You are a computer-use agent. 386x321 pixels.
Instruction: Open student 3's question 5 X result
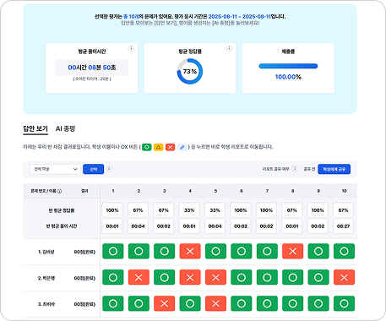click(x=215, y=303)
